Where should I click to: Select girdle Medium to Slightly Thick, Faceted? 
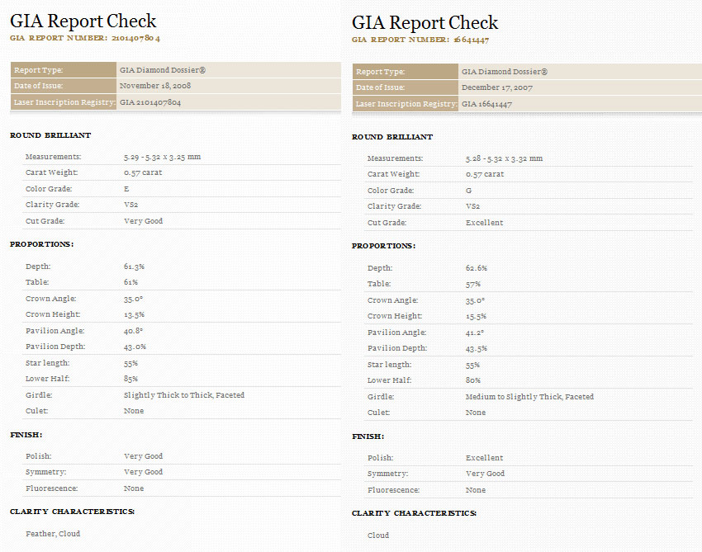[x=529, y=397]
